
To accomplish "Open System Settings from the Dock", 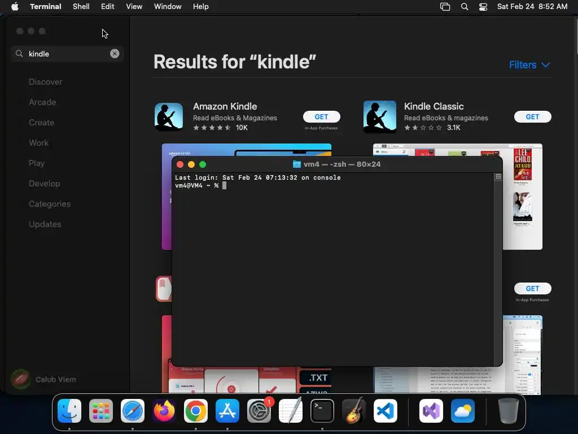I will tap(259, 411).
